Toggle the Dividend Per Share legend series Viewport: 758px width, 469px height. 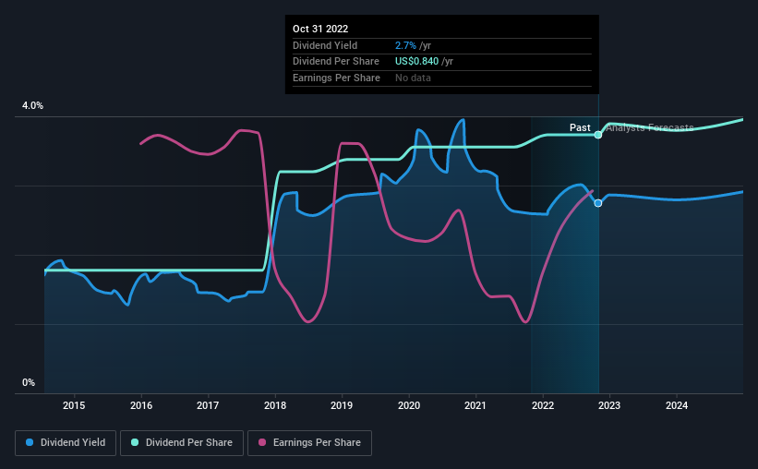182,443
